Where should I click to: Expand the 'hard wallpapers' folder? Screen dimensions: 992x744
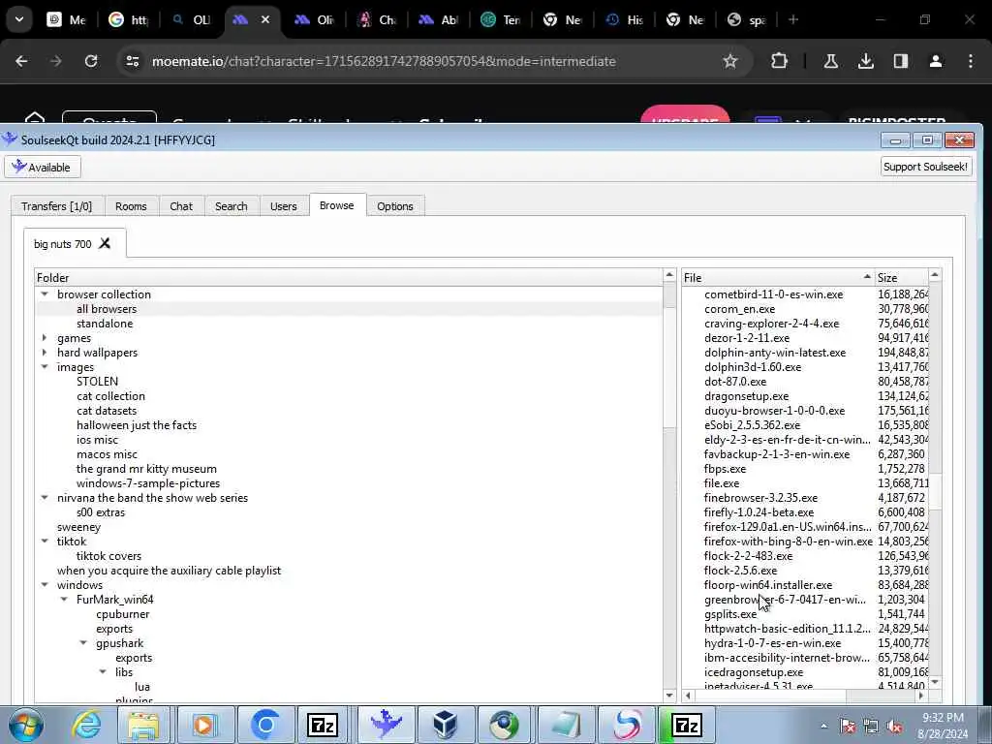pos(45,353)
